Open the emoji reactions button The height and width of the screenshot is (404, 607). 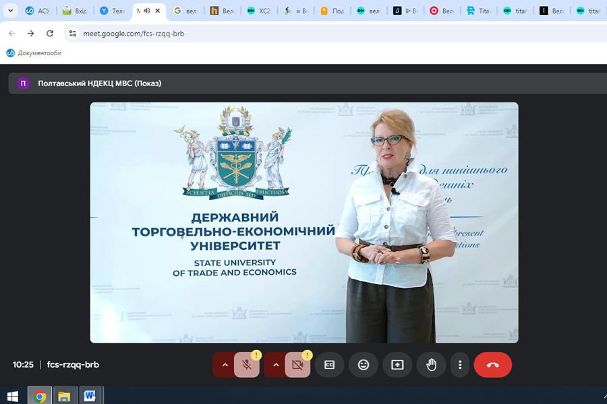[x=363, y=364]
